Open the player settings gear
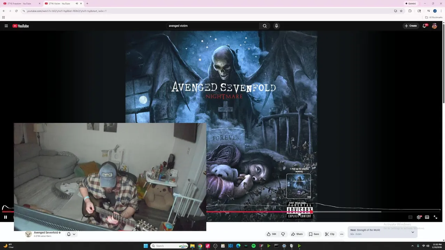The height and width of the screenshot is (250, 445). (419, 217)
